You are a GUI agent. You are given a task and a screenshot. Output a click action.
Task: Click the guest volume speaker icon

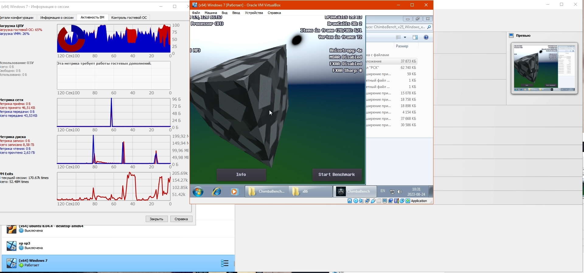(x=400, y=192)
